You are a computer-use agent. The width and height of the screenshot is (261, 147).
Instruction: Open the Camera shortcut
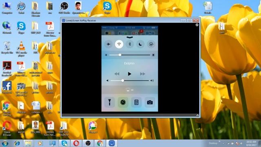click(150, 102)
